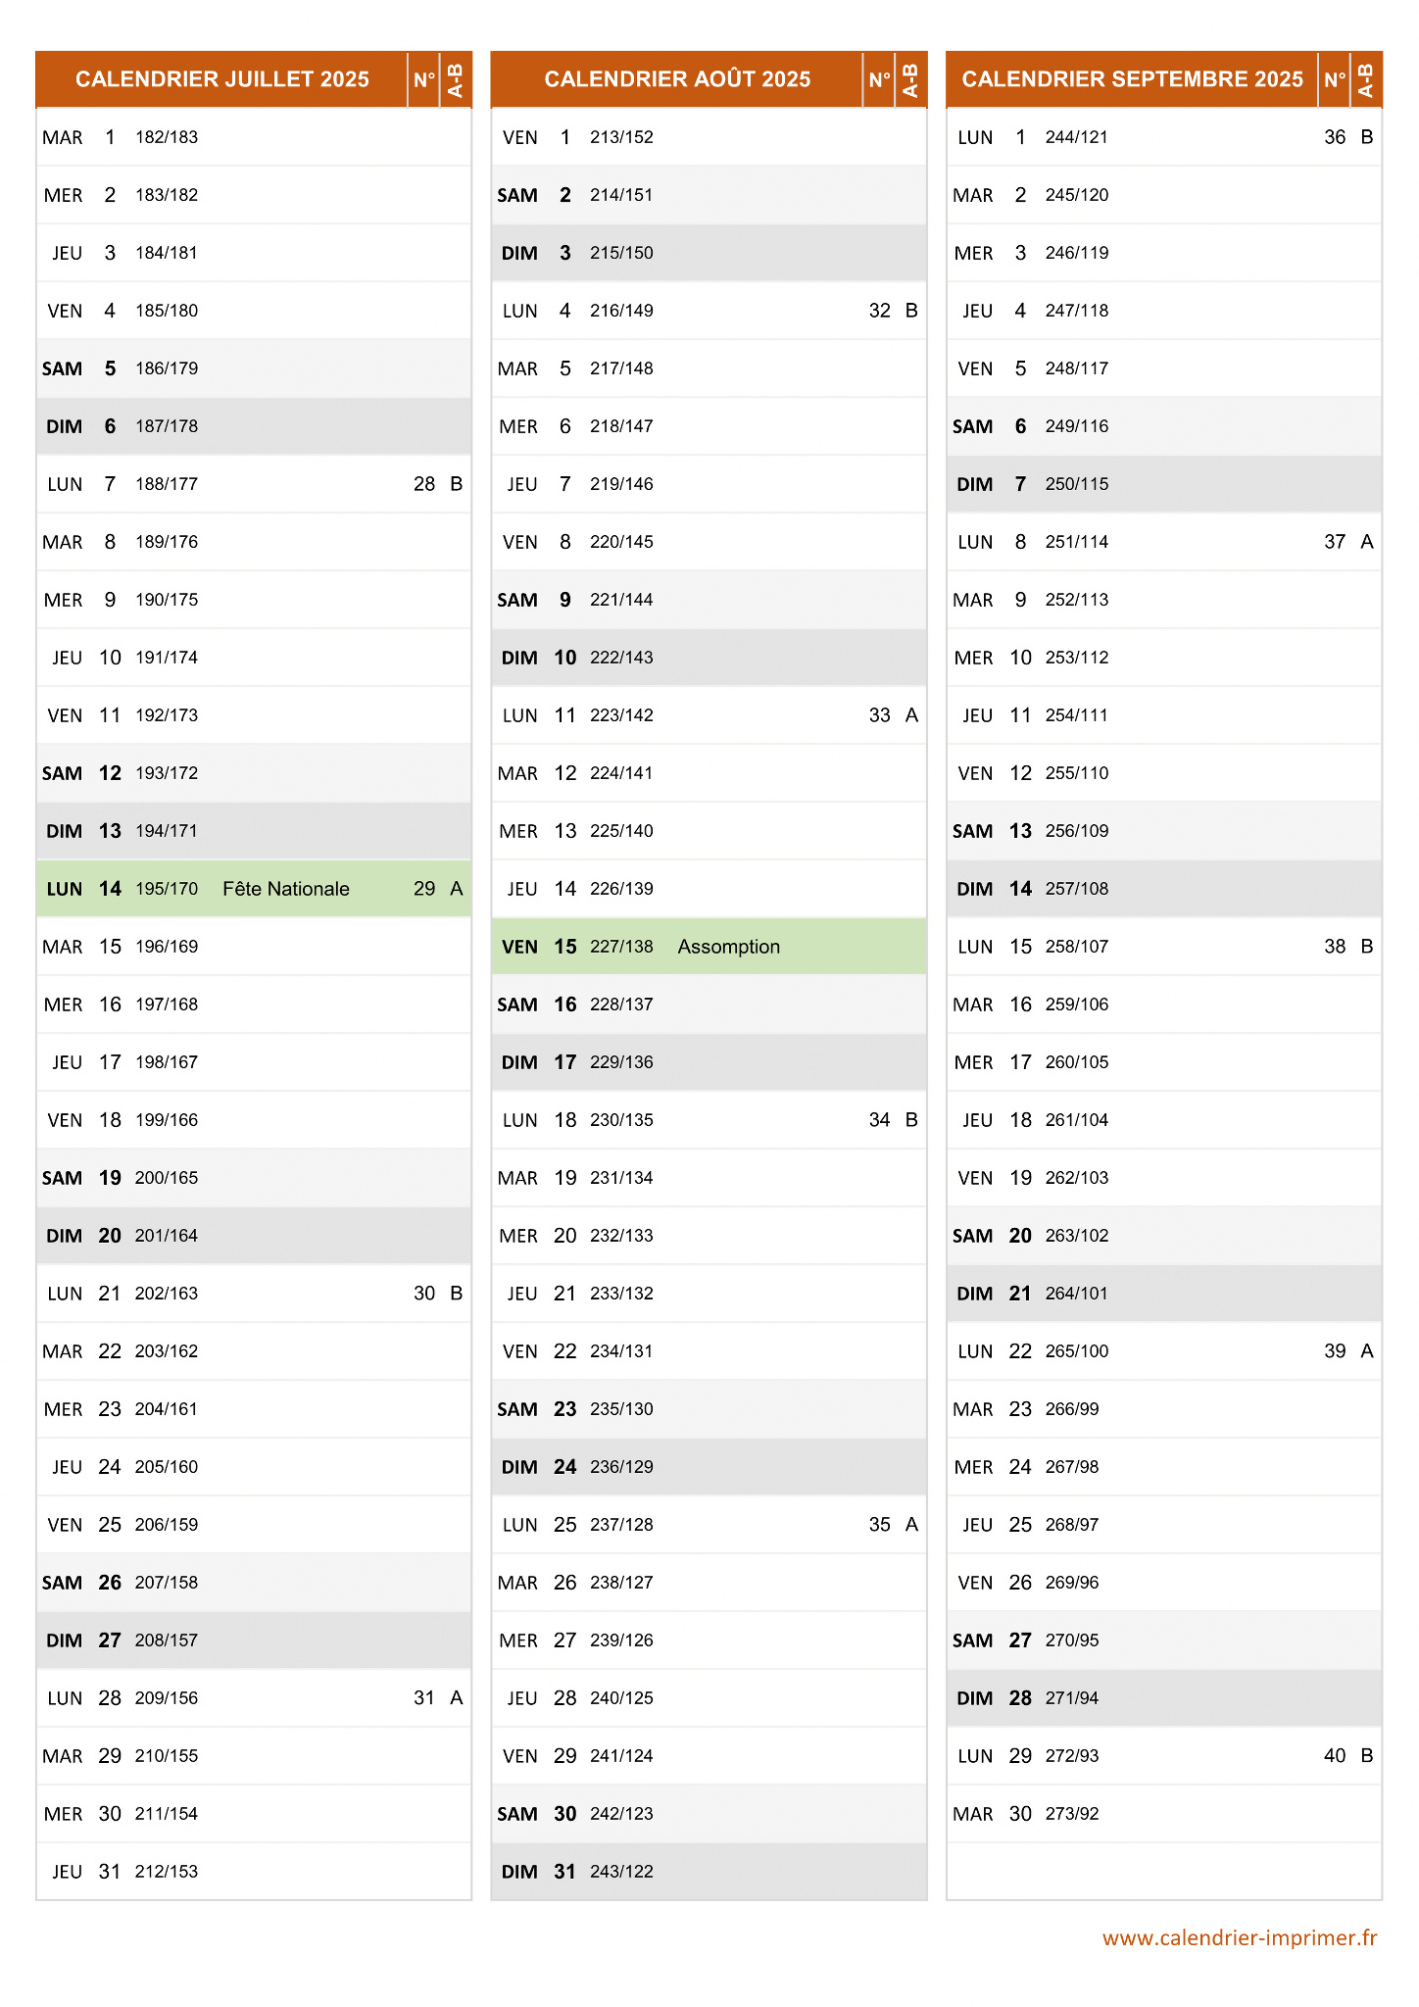Select the Calendrier Septembre 2025 header
Viewport: 1419px width, 2007px height.
(x=1132, y=79)
